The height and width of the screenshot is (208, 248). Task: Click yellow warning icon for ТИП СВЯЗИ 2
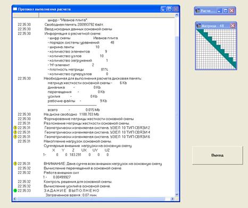[x=15, y=128]
